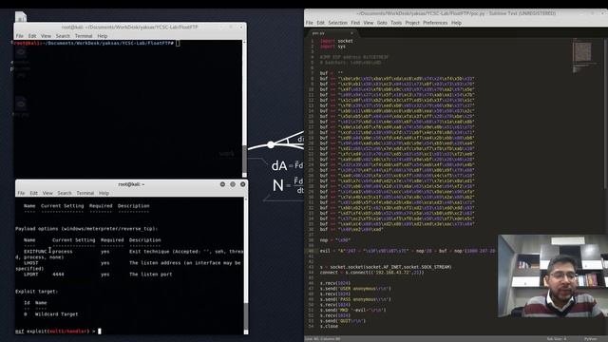The width and height of the screenshot is (608, 342).
Task: Click the nop assignment line in poc.py
Action: tap(335, 240)
